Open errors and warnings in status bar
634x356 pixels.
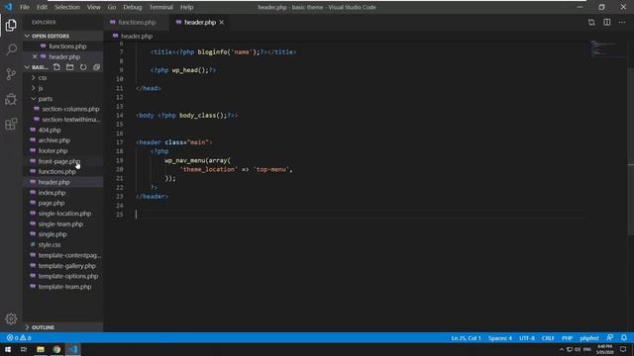(19, 338)
